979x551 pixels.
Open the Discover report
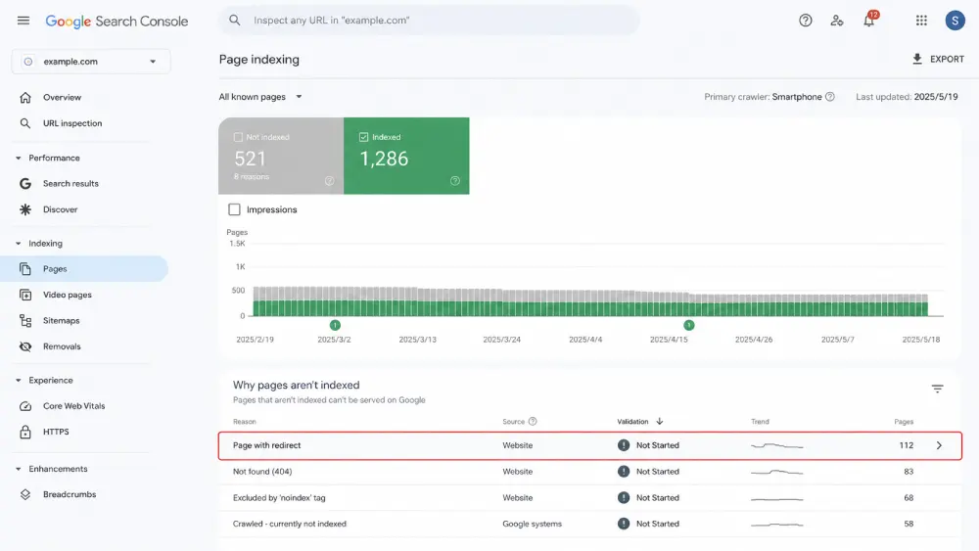pyautogui.click(x=60, y=209)
